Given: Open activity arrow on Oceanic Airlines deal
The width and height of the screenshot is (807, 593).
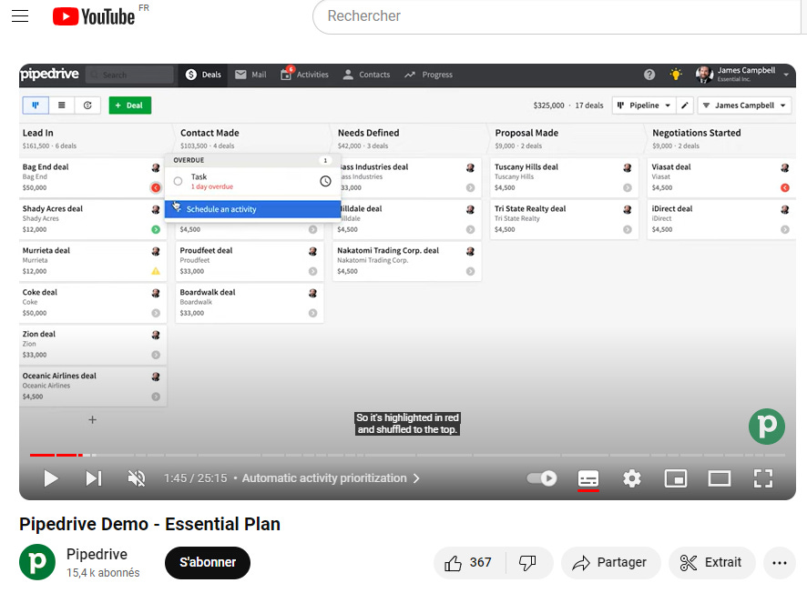Looking at the screenshot, I should (156, 397).
